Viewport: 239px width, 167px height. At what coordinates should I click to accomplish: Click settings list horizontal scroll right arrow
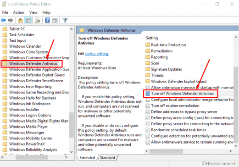pyautogui.click(x=231, y=151)
